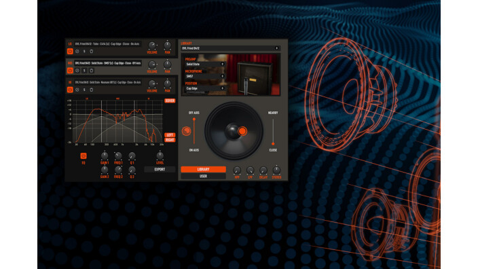Toggle power on the HI slot
Screen dimensions: 478x269
(x=70, y=90)
